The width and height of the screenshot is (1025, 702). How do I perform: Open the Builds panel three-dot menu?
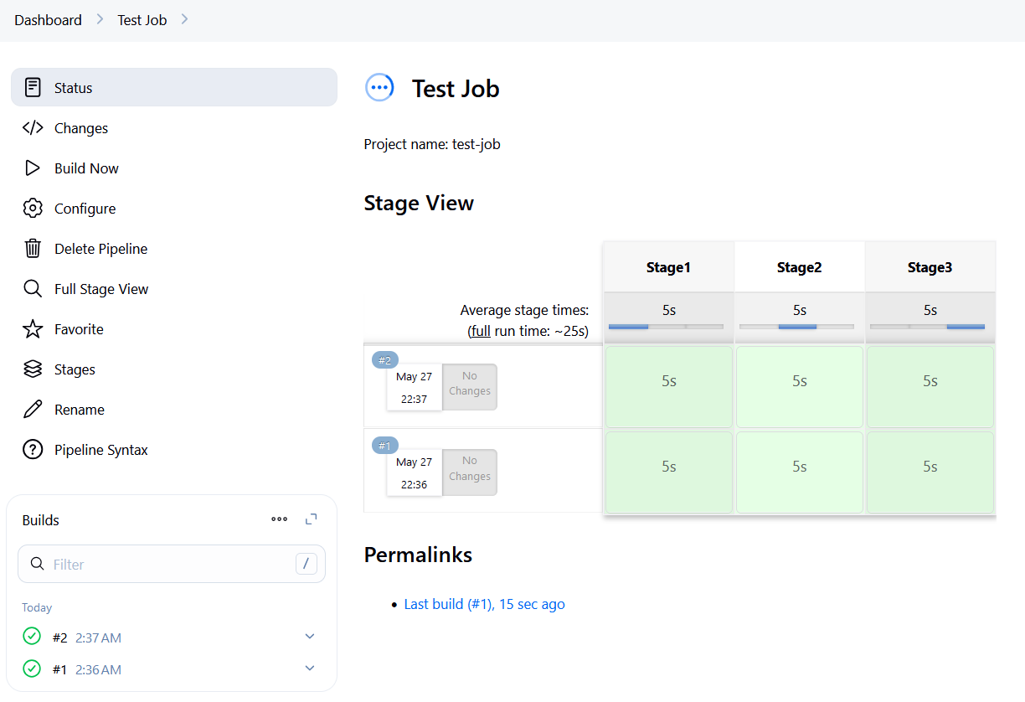coord(280,519)
